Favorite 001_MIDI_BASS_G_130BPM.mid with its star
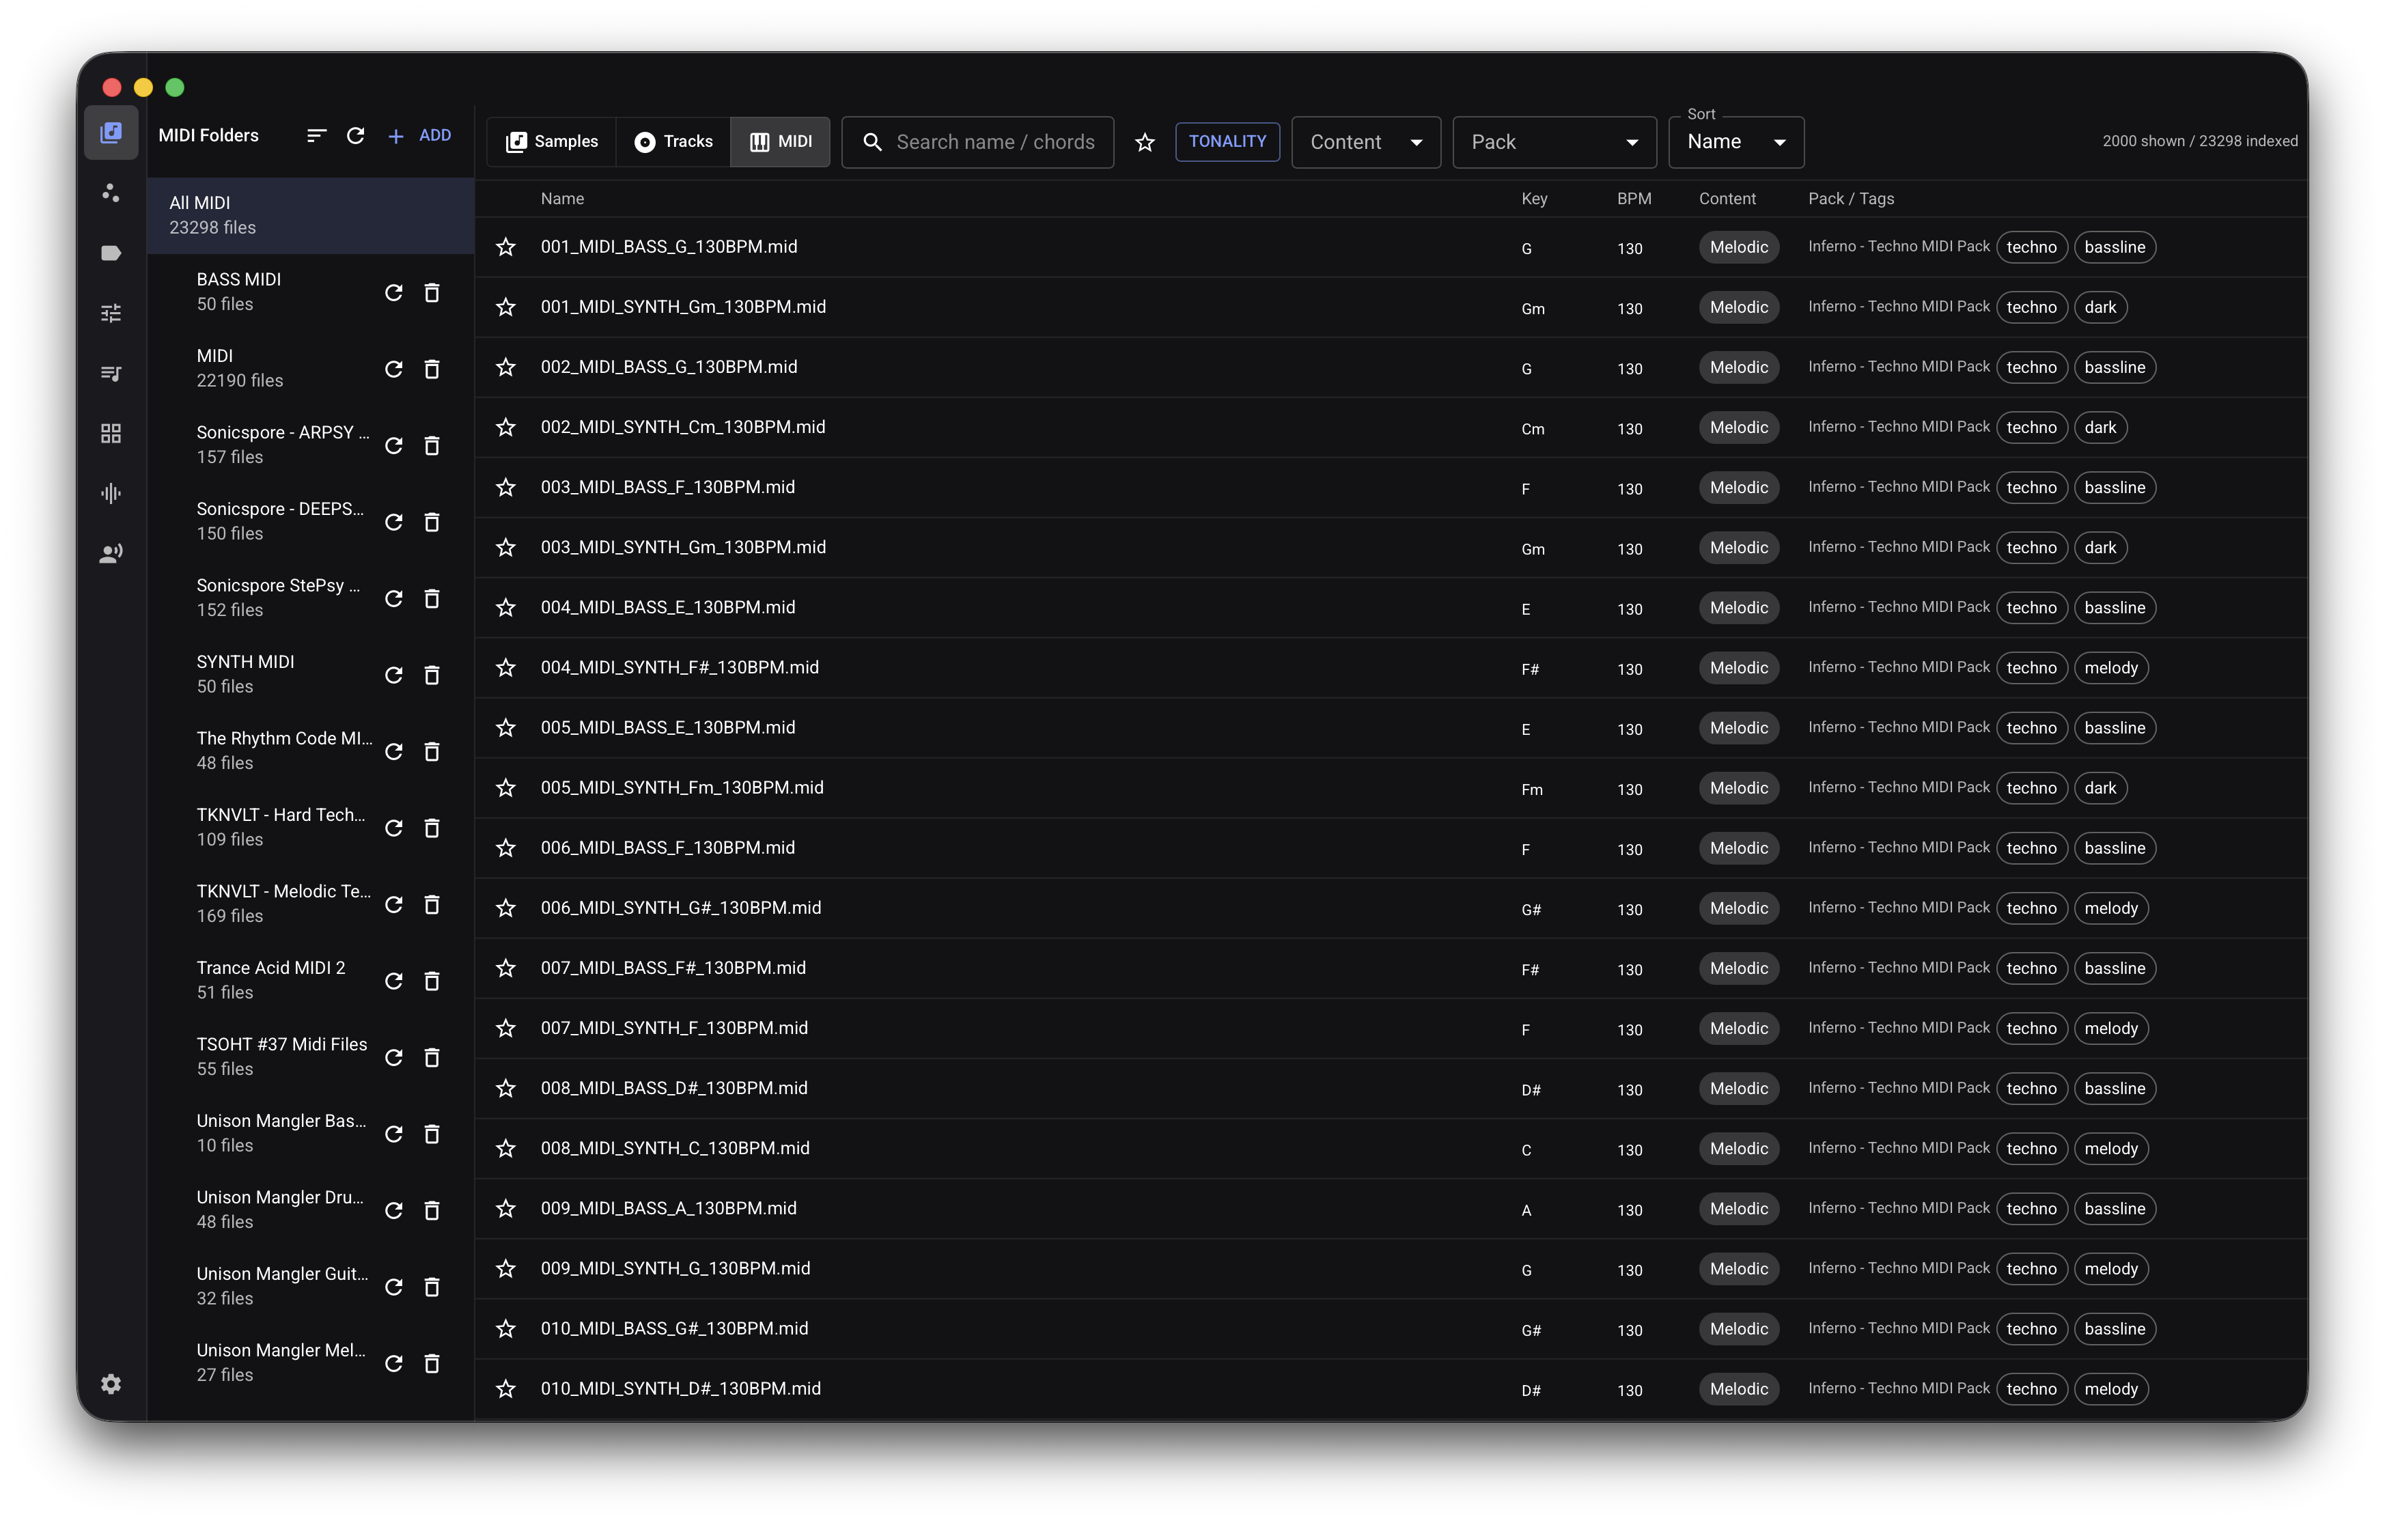 (506, 247)
